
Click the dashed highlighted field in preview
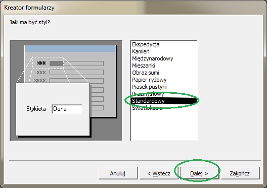[x=48, y=63]
